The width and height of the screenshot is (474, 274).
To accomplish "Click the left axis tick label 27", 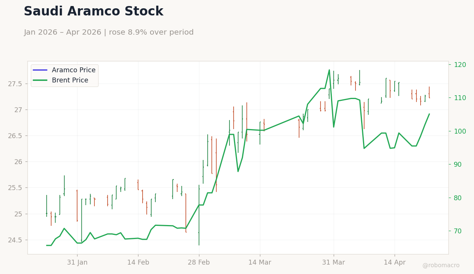I will click(18, 110).
